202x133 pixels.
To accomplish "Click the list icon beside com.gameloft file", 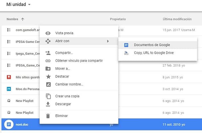I will coord(9,30).
